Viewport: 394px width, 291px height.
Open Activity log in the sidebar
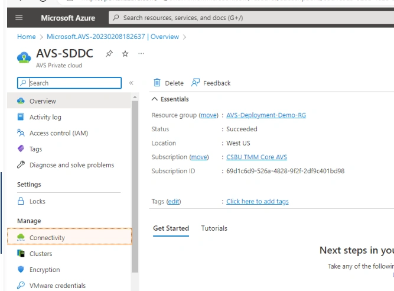69,117
